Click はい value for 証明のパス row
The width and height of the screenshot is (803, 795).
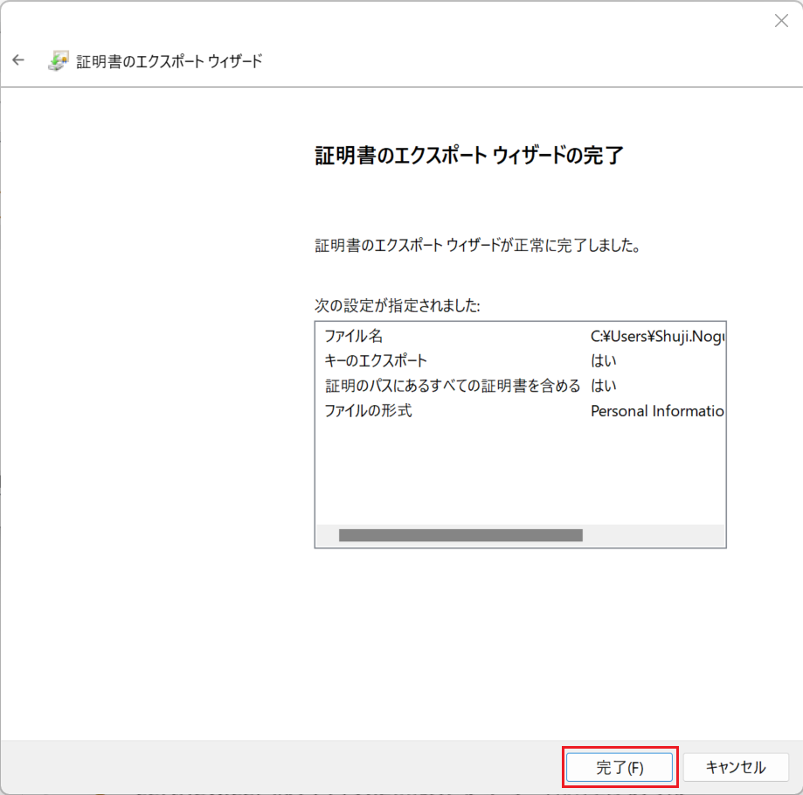click(x=603, y=386)
